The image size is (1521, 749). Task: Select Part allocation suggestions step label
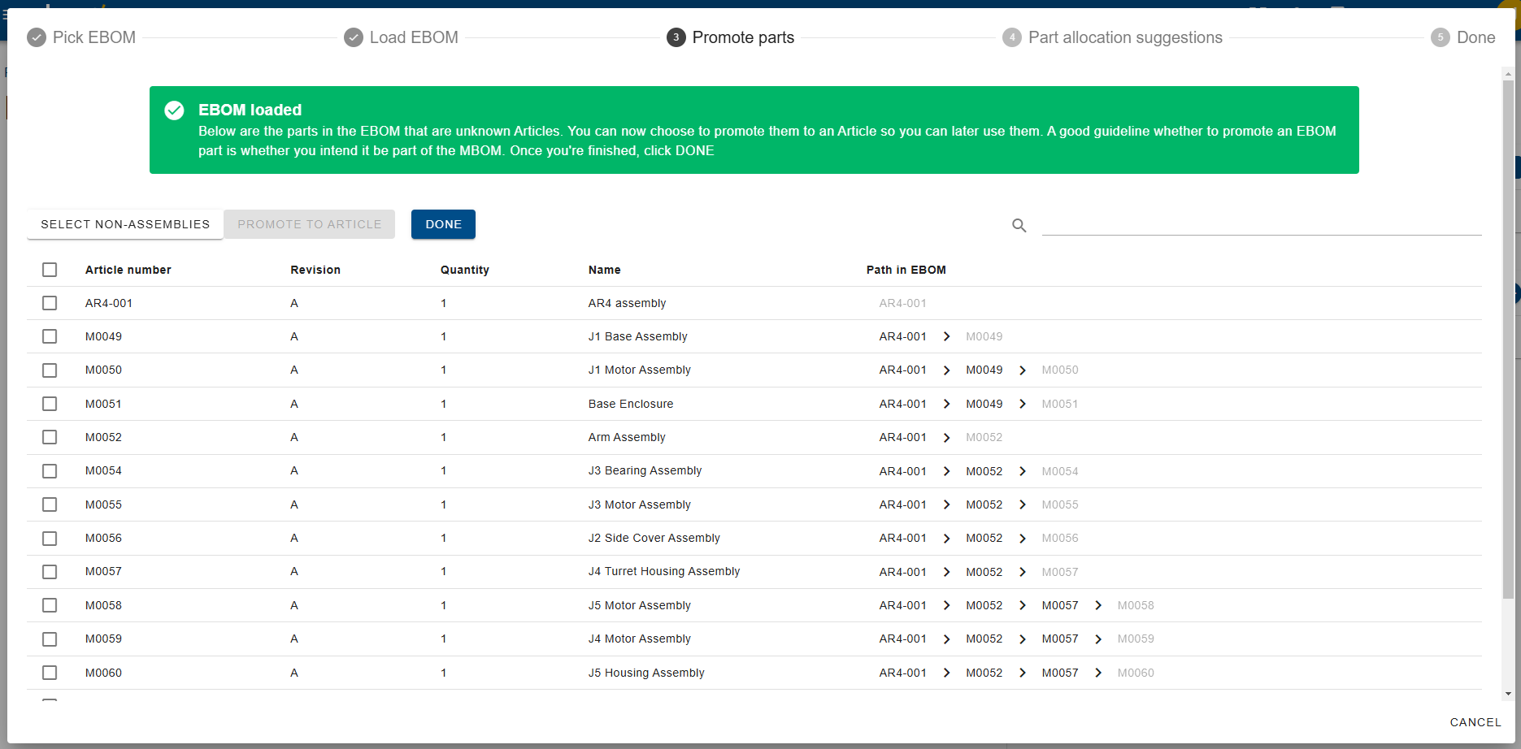1125,37
